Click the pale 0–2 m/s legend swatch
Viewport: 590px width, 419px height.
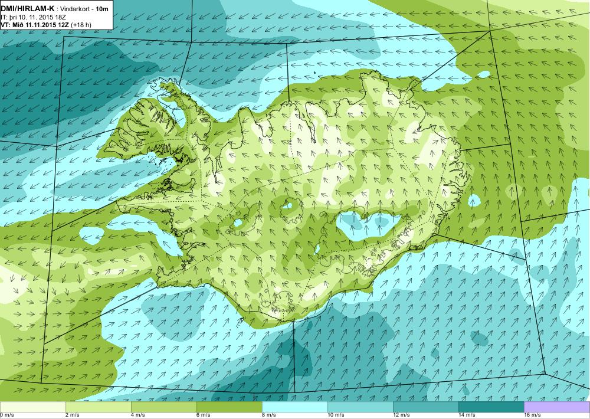[32, 407]
